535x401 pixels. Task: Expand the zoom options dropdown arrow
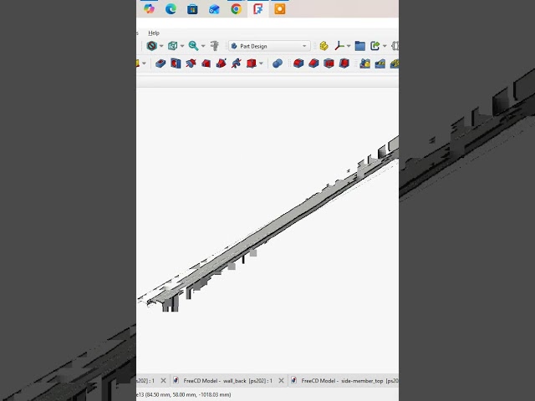tap(203, 46)
